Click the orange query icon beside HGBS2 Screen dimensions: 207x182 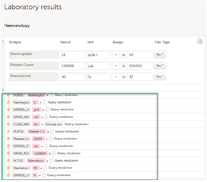pos(8,95)
